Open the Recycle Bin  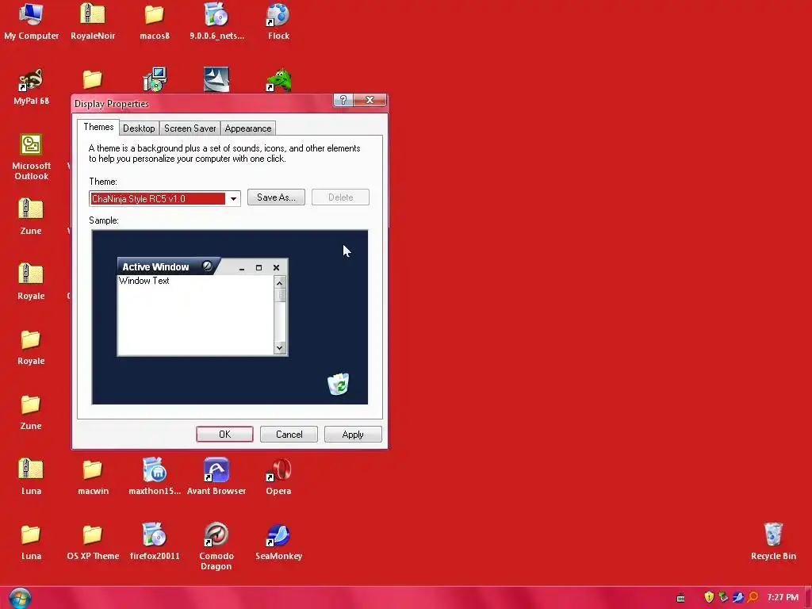point(773,542)
